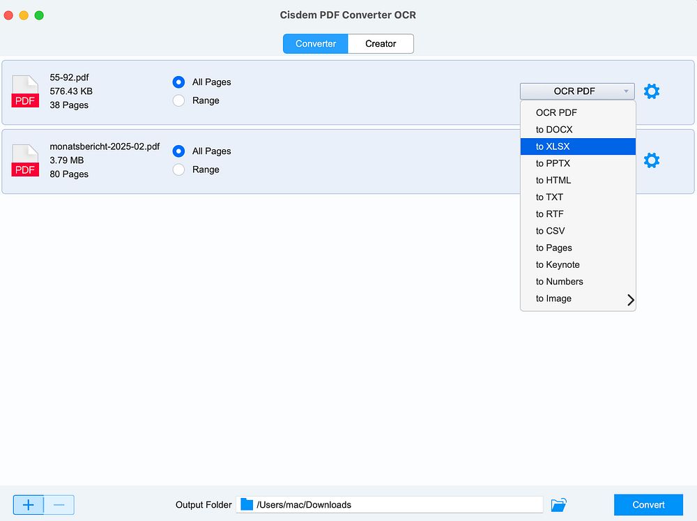Viewport: 697px width, 521px height.
Task: Collapse the OCR PDF format dropdown
Action: 577,91
